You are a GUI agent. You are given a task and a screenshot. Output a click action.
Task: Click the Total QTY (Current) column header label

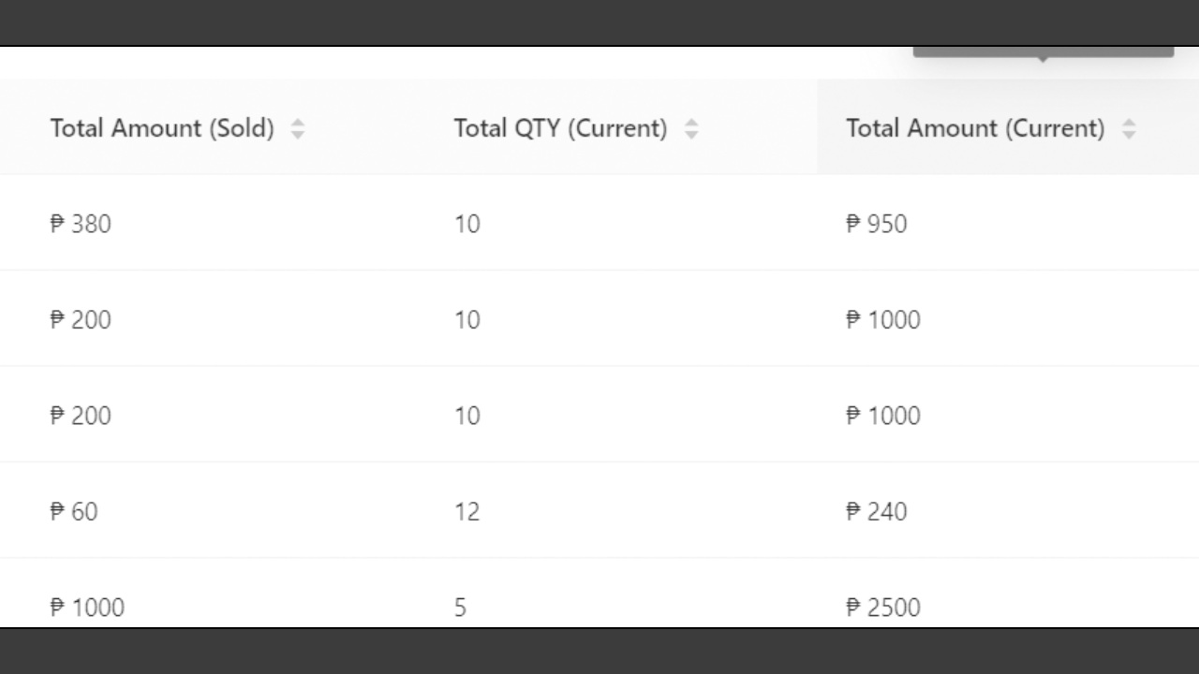tap(561, 128)
